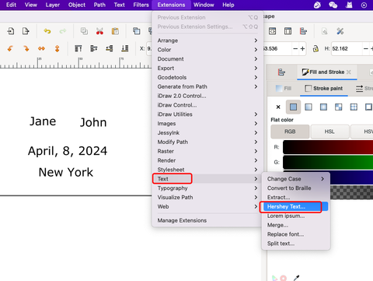Expand the Export submenu
This screenshot has width=373, height=281.
coord(207,68)
